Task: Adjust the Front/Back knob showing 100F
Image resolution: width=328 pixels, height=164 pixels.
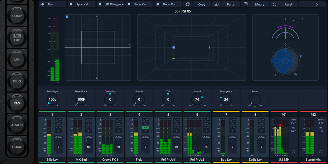Action: pos(81,100)
